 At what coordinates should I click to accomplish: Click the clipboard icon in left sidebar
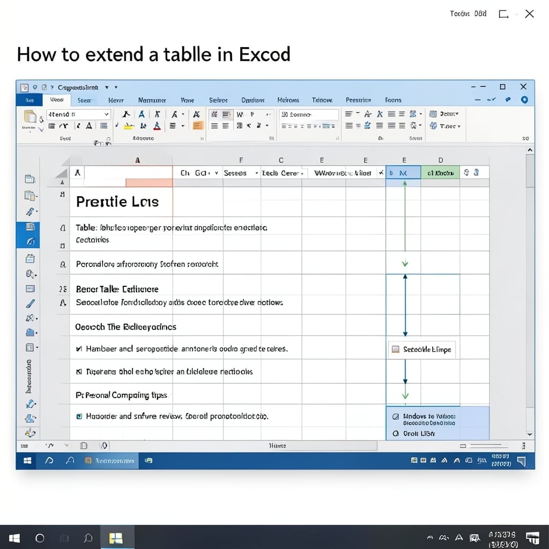[30, 258]
